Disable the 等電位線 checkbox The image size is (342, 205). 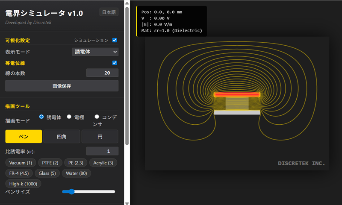(115, 63)
